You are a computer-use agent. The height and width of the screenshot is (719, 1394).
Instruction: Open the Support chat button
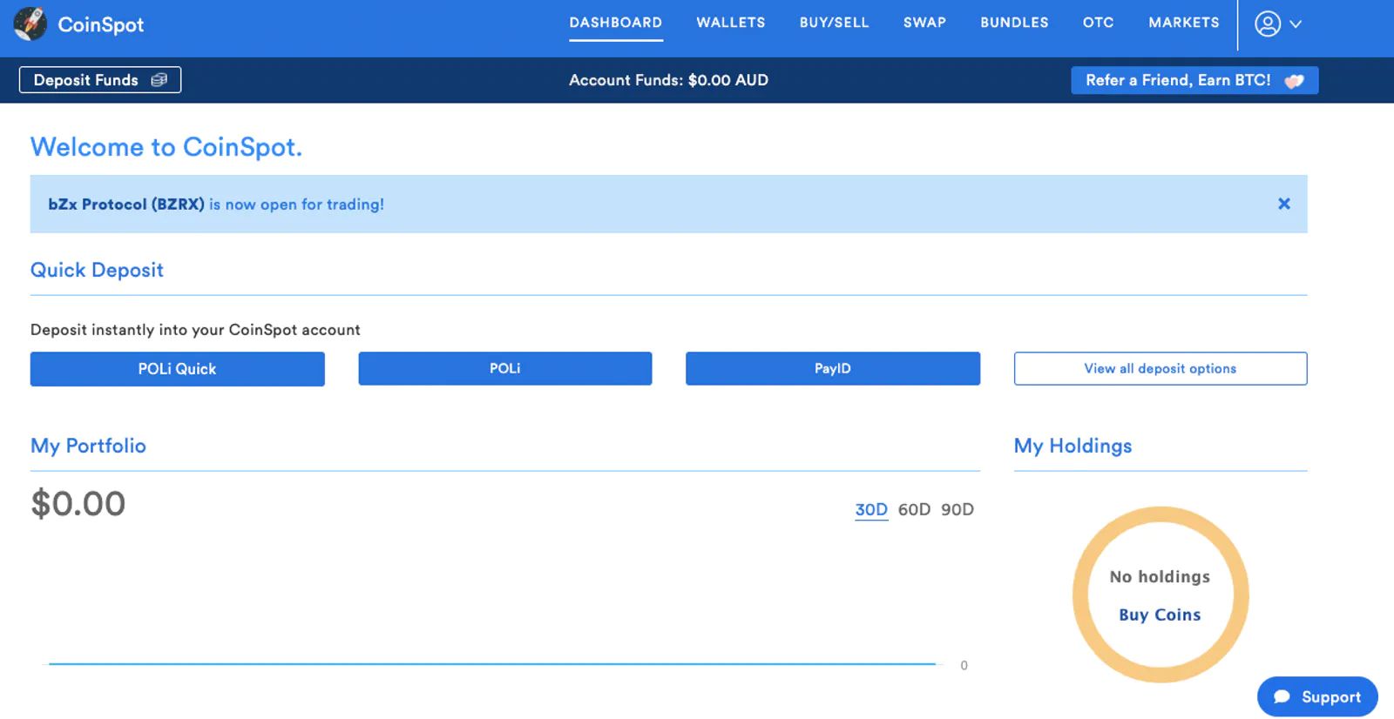click(1317, 696)
